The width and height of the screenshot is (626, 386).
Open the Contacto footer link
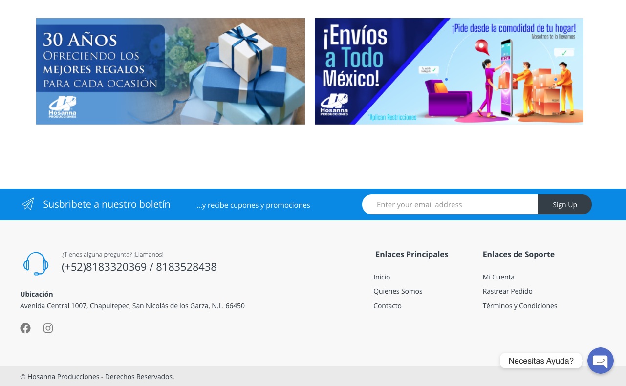(388, 306)
